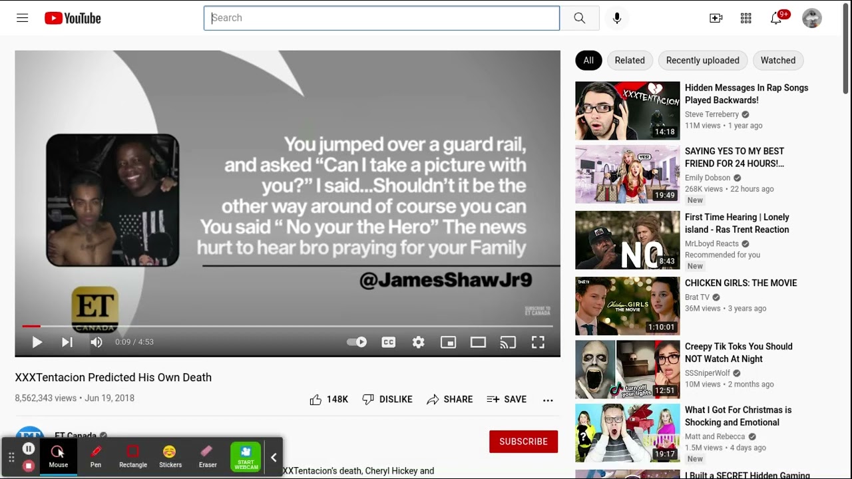The height and width of the screenshot is (479, 852).
Task: Select the All filter chip
Action: pos(588,61)
